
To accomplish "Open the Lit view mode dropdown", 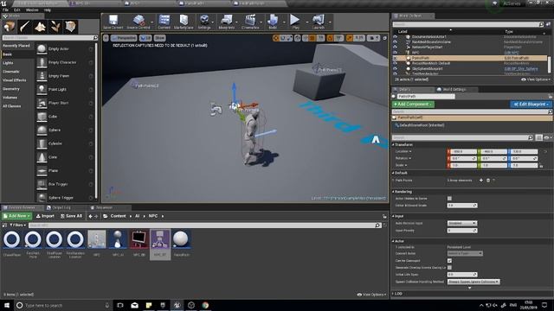I will click(x=145, y=38).
